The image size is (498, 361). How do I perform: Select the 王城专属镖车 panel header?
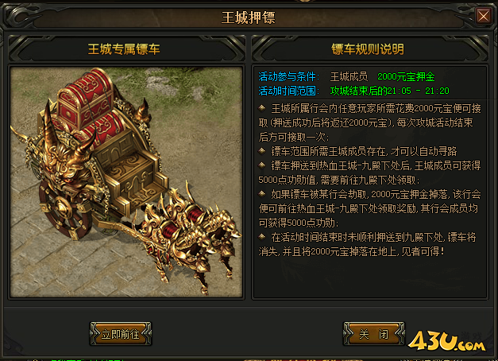(124, 49)
